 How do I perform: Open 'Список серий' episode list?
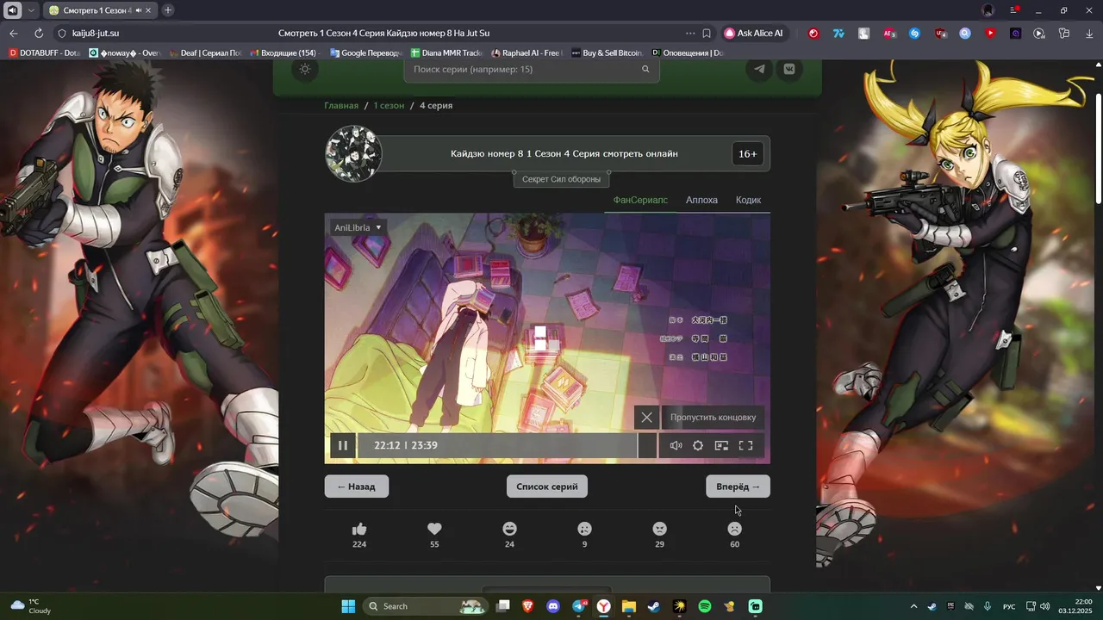[x=547, y=487]
